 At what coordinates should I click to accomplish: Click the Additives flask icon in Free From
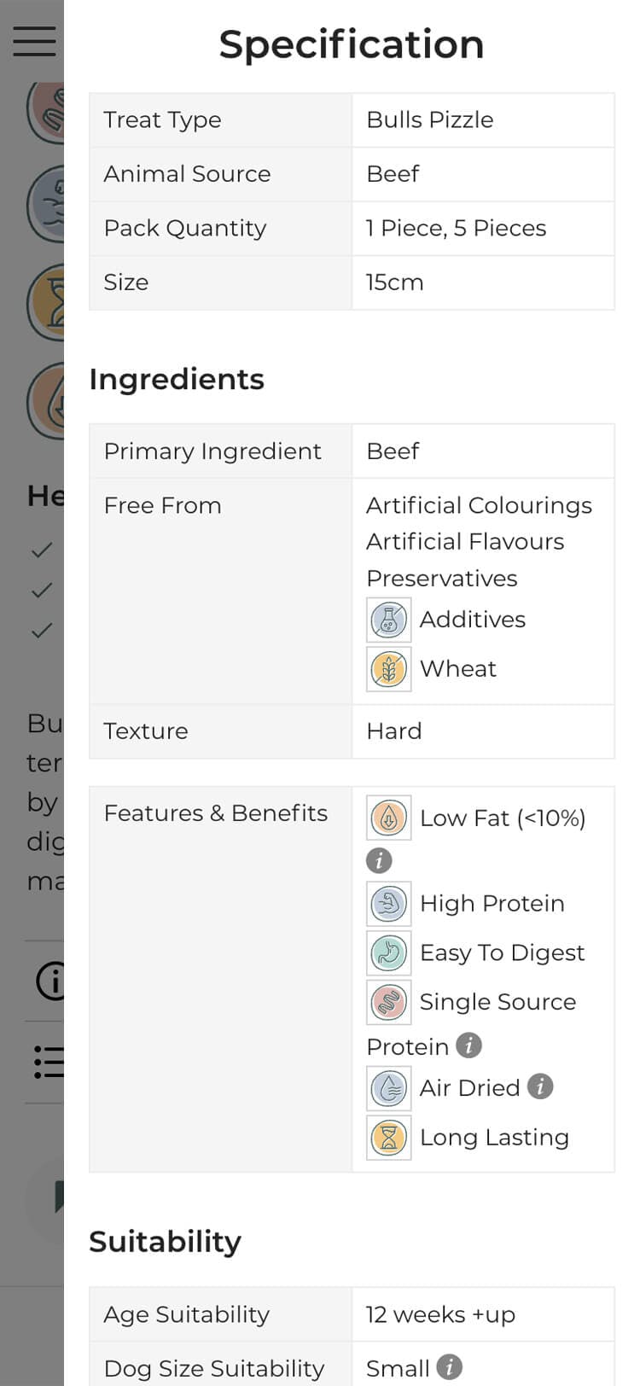coord(388,620)
